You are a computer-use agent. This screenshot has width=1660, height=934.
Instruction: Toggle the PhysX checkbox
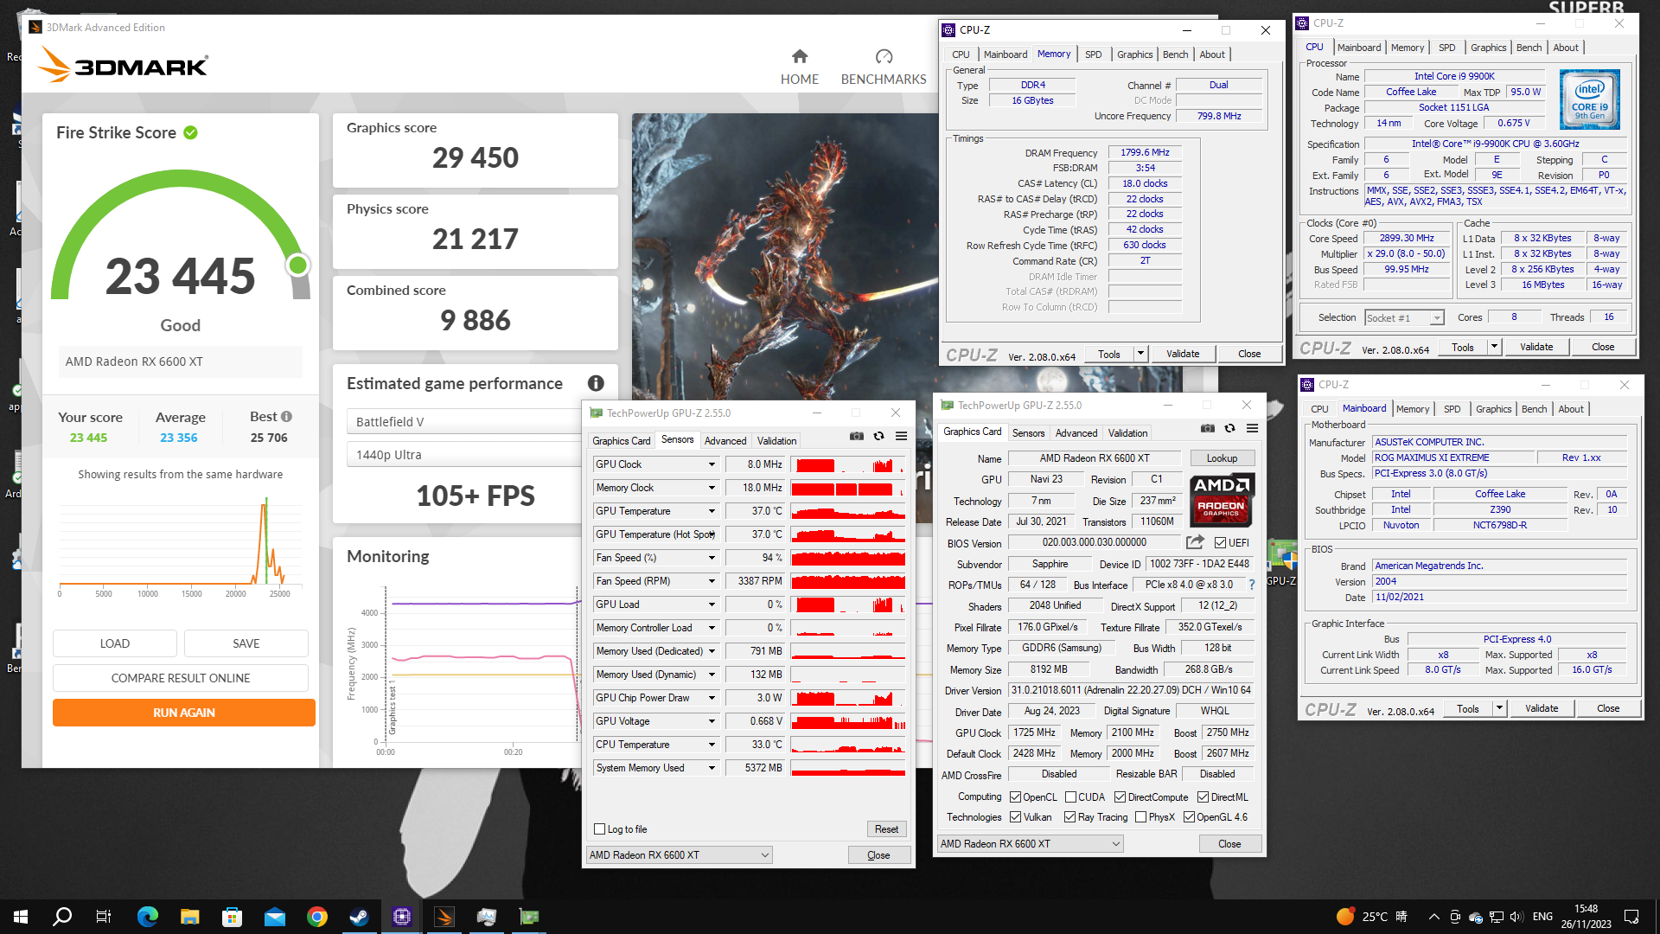point(1140,817)
